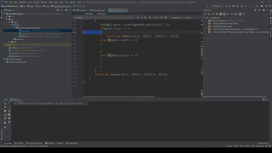Click the Debug bug icon in the toolbar
The height and width of the screenshot is (153, 272).
(230, 6)
